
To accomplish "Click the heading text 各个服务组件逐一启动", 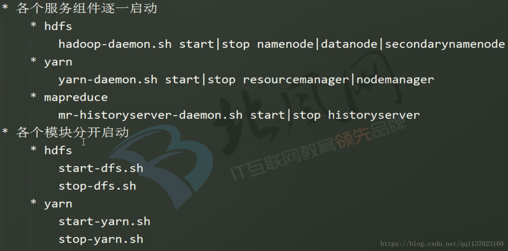I will pos(87,8).
